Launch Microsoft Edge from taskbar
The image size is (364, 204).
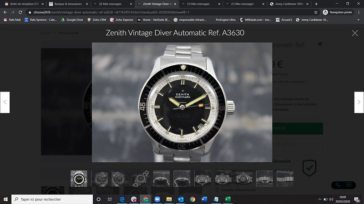coord(122,199)
